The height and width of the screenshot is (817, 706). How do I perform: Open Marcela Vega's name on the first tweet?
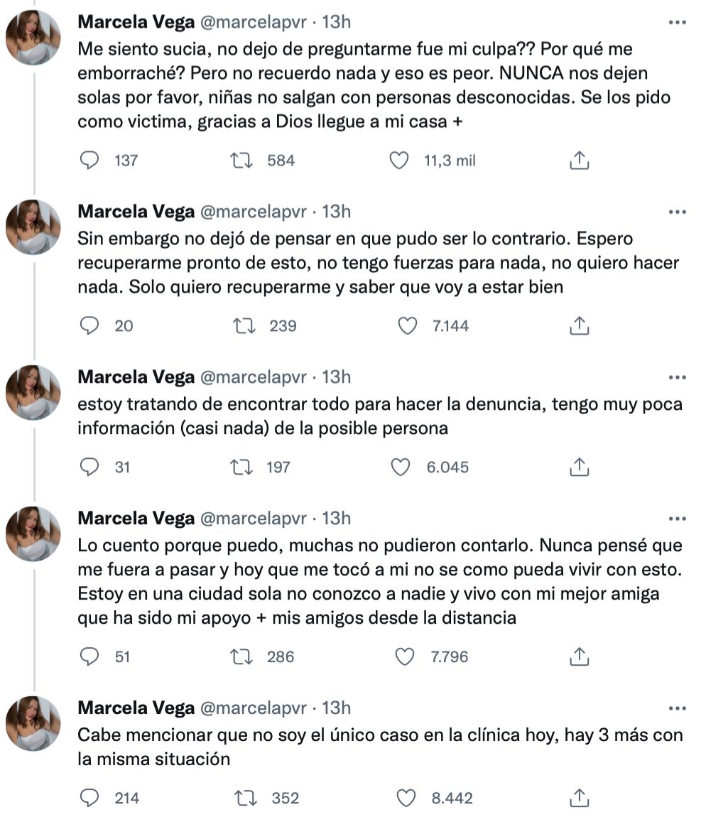click(x=136, y=22)
